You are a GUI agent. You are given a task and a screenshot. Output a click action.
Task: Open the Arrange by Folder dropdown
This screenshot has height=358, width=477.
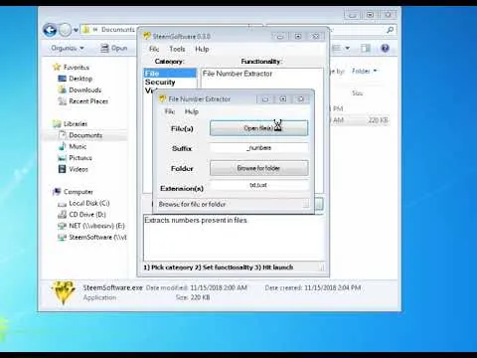pos(365,71)
